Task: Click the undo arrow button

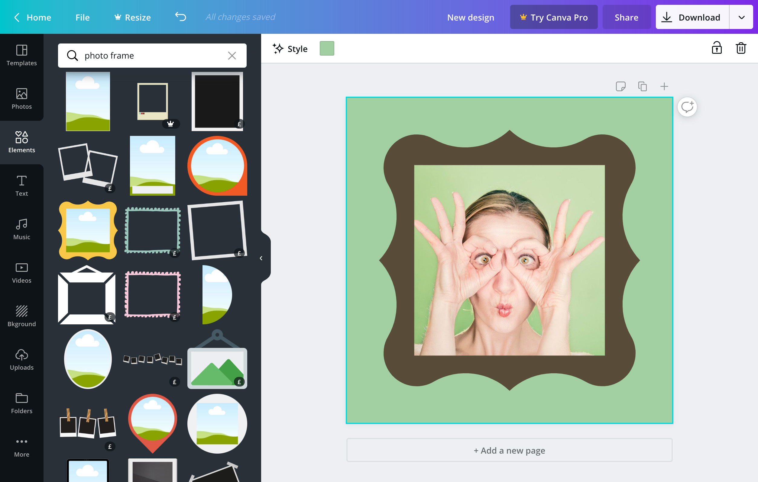Action: pos(180,17)
